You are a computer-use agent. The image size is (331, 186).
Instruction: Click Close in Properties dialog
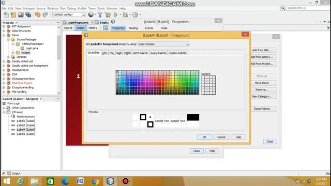point(197,151)
